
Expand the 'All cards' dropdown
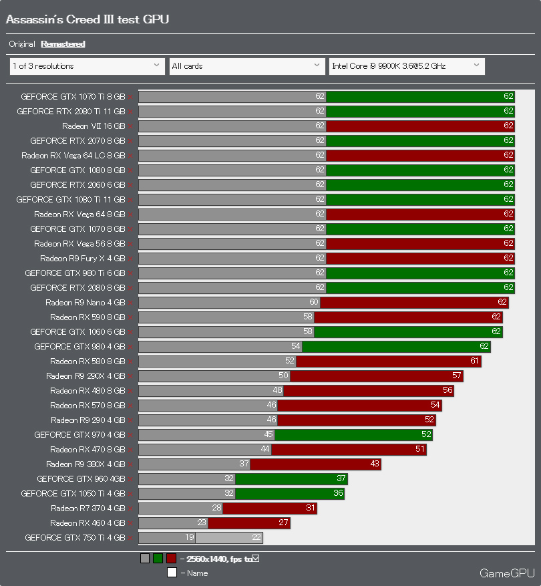tap(247, 66)
